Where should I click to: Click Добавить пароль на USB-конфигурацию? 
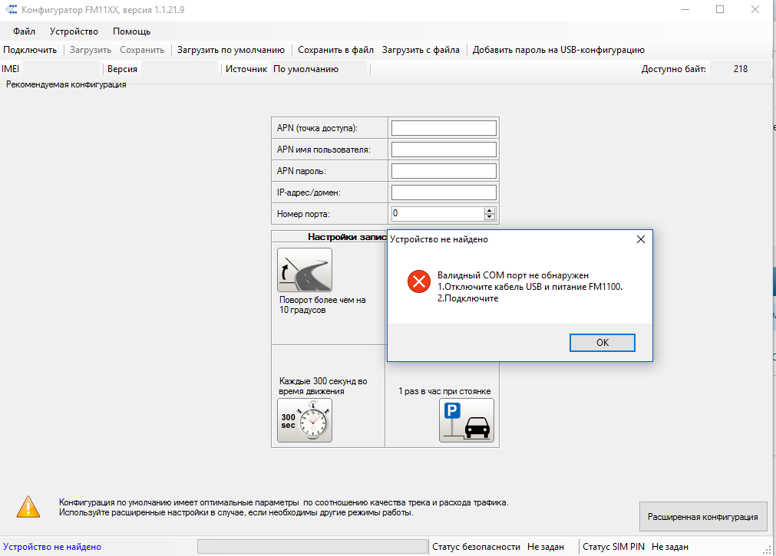coord(558,50)
